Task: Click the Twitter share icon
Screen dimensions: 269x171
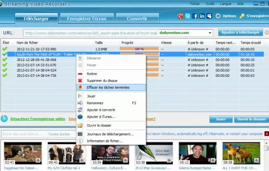Action: pyautogui.click(x=188, y=16)
